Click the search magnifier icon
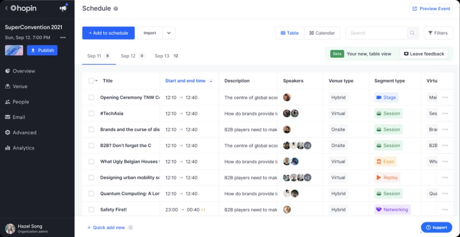The width and height of the screenshot is (460, 237). click(412, 33)
